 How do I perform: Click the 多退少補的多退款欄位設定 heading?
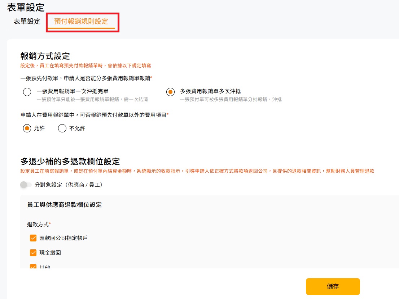(70, 162)
